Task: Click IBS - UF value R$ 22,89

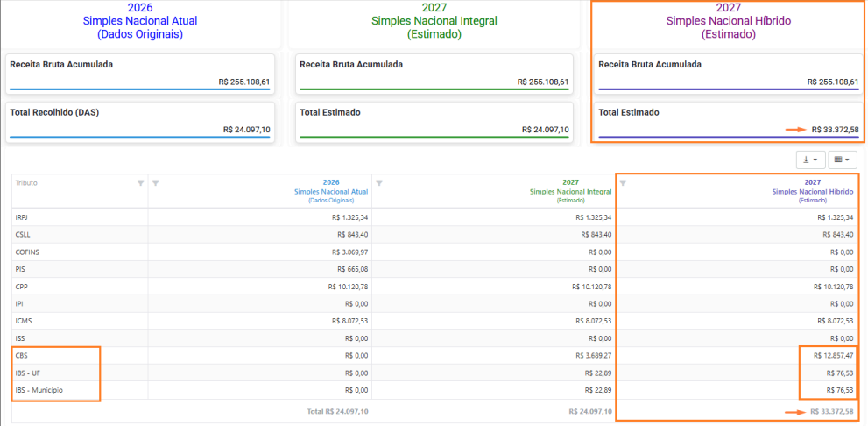Action: pos(598,373)
